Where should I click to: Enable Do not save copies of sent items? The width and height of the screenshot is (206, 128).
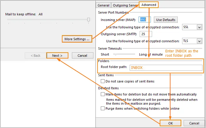103,81
